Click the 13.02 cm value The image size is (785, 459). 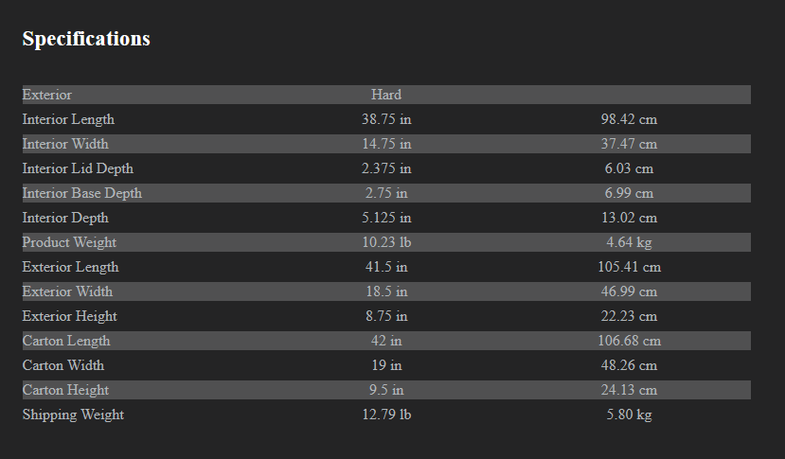point(629,218)
